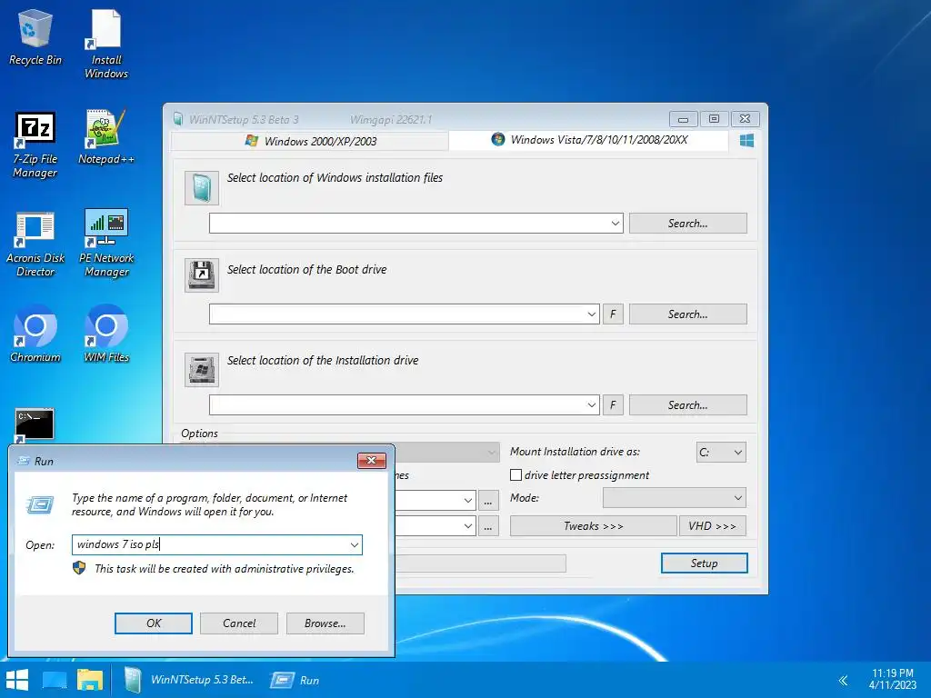Click the Installation drive icon
931x698 pixels.
tap(201, 370)
